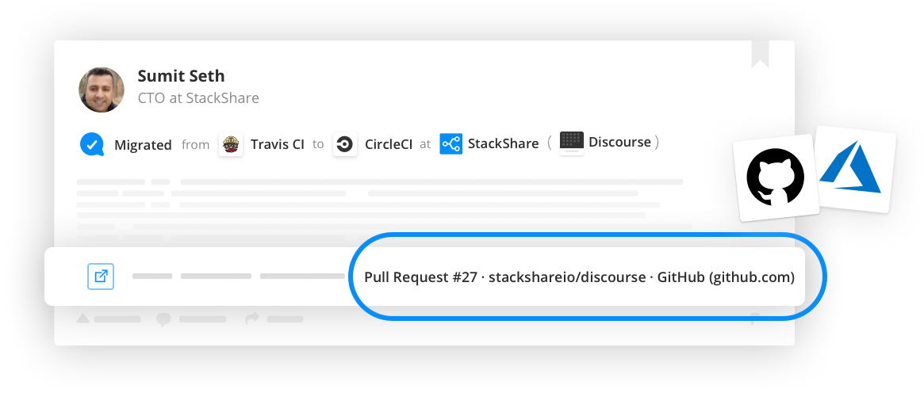Click the Travis CI text label
This screenshot has width=924, height=393.
(x=278, y=144)
